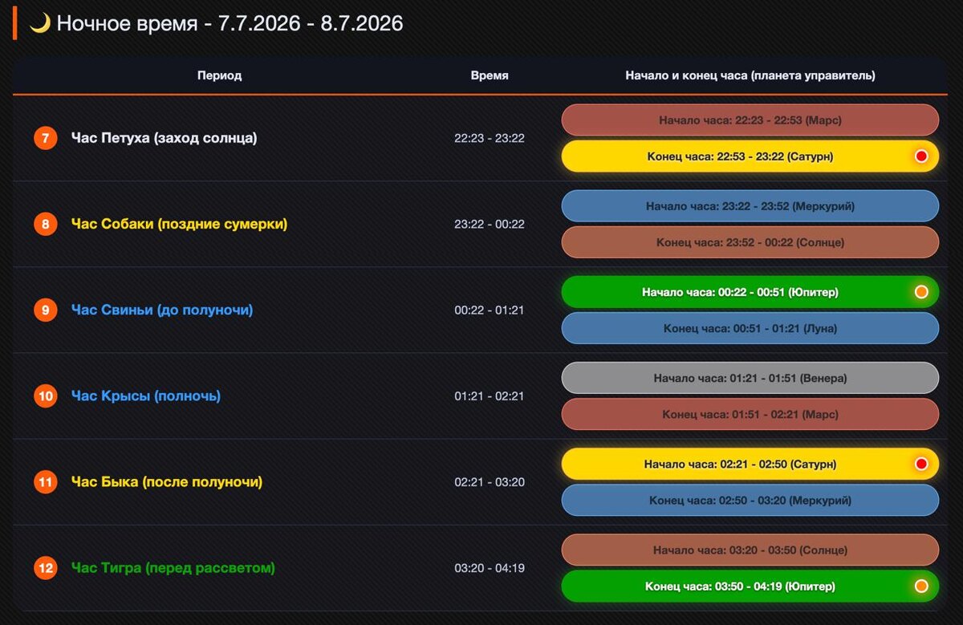Click the yellow Конец часа Сатурн bar
963x625 pixels.
(750, 156)
